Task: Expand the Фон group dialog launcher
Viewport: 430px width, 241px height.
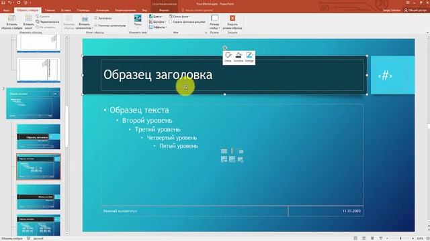Action: click(206, 33)
